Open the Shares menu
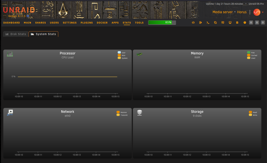Image resolution: width=267 pixels, height=163 pixels. coord(41,23)
